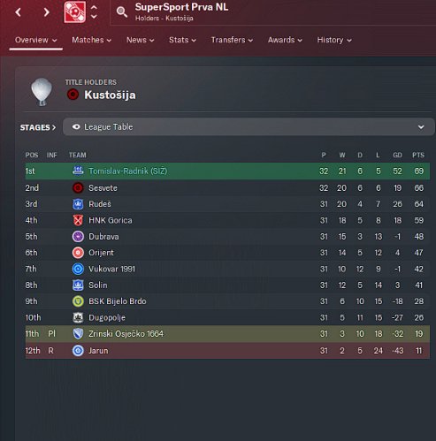The width and height of the screenshot is (436, 441).
Task: Click the STAGES label
Action: pyautogui.click(x=38, y=127)
